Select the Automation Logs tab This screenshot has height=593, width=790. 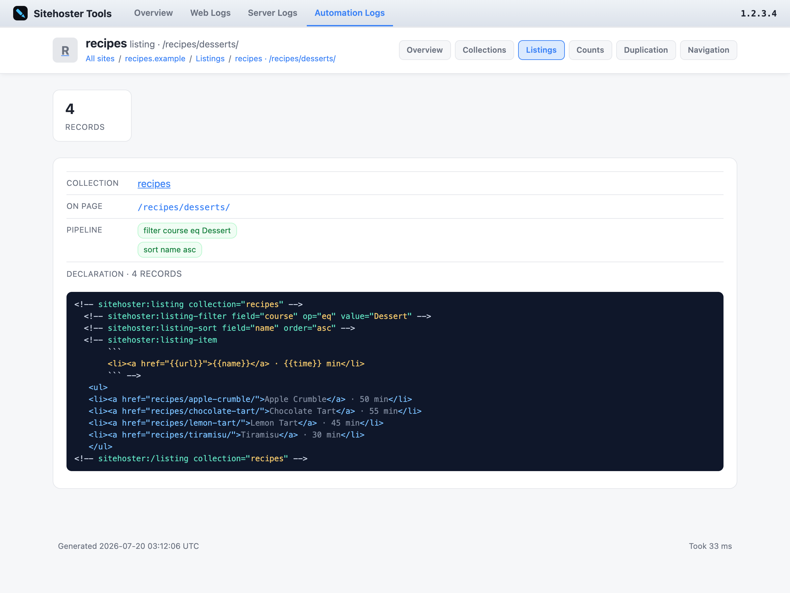[x=350, y=13]
